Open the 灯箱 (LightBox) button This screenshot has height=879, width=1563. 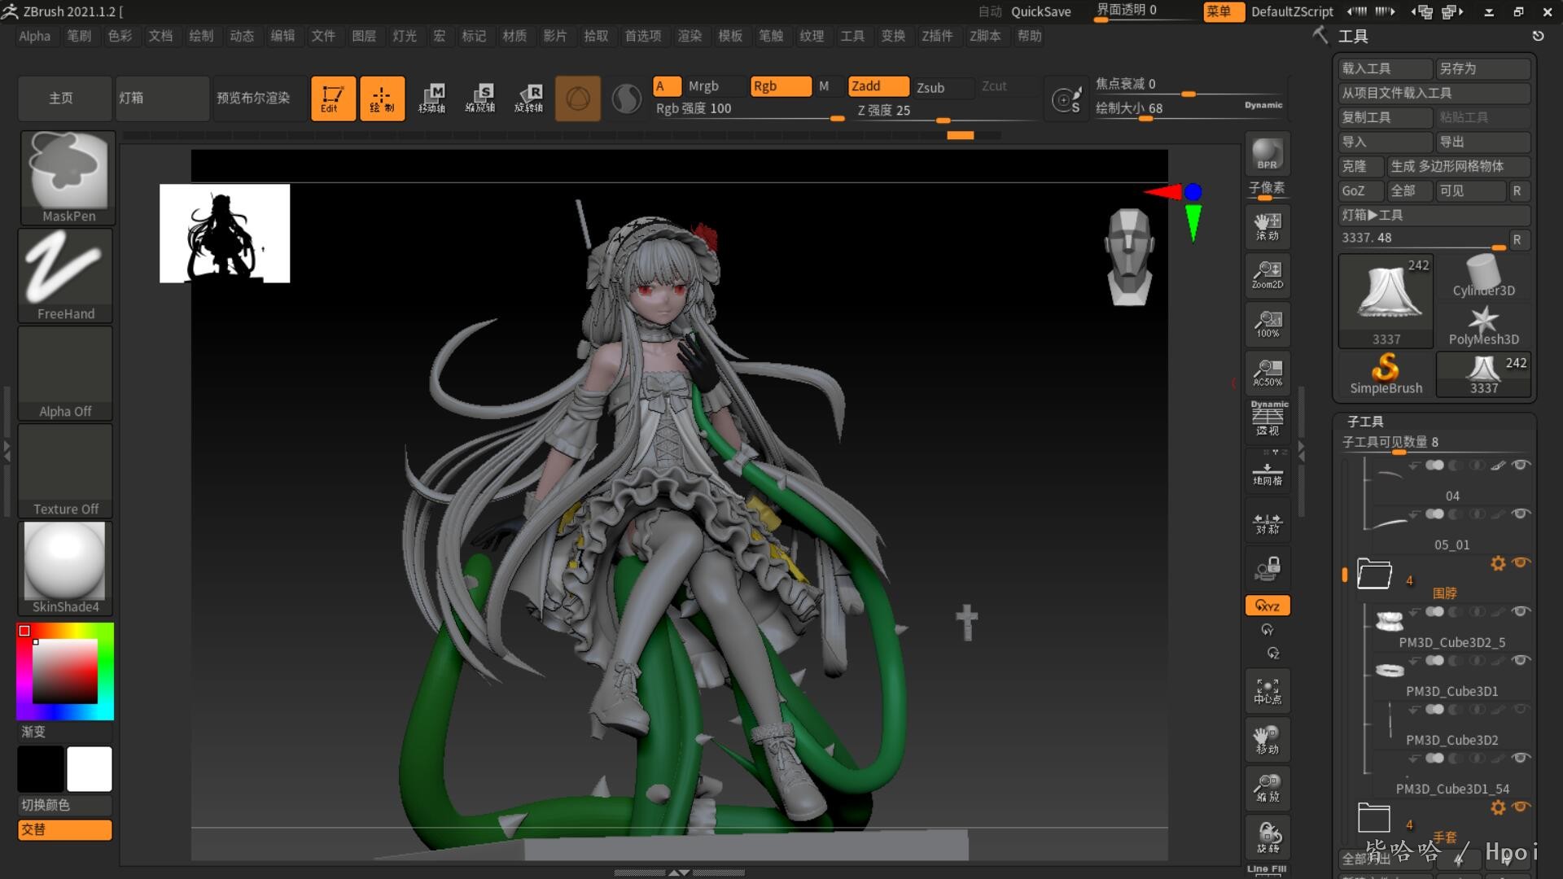[162, 98]
